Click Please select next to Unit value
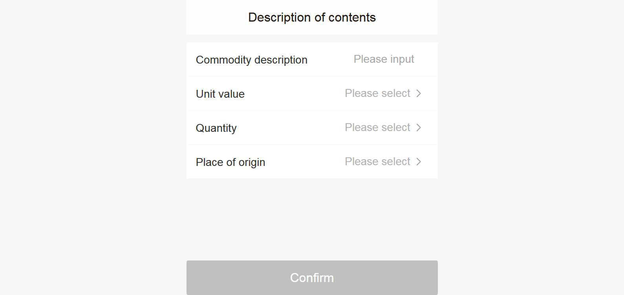This screenshot has width=624, height=295. [x=378, y=93]
